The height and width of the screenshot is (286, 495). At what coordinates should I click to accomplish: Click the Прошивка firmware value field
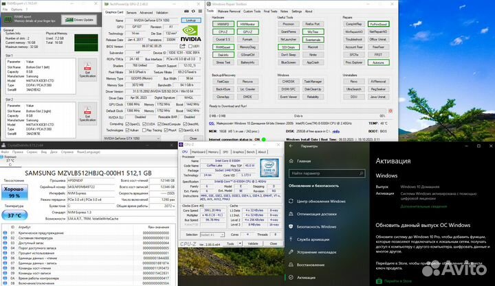tap(91, 180)
